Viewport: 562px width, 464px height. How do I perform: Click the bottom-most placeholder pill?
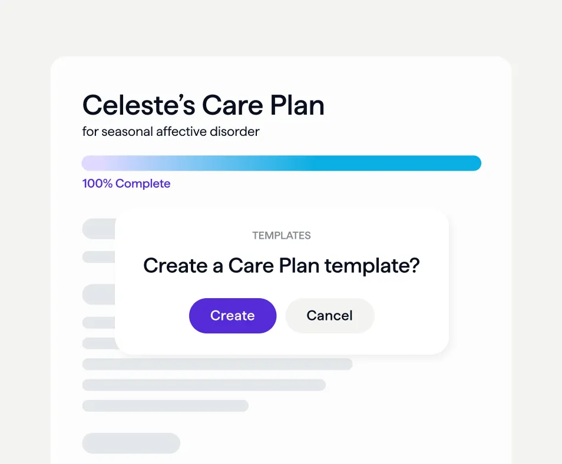coord(131,443)
